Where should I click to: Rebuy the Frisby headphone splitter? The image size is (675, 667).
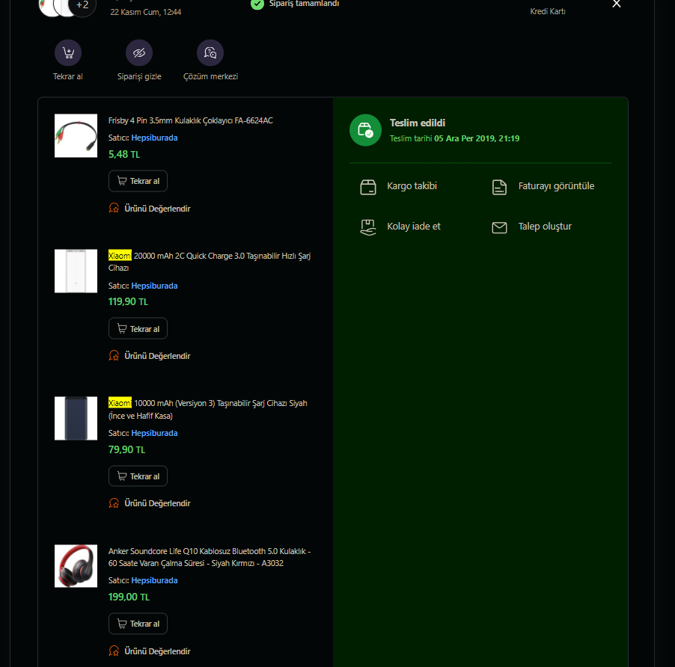coord(138,181)
